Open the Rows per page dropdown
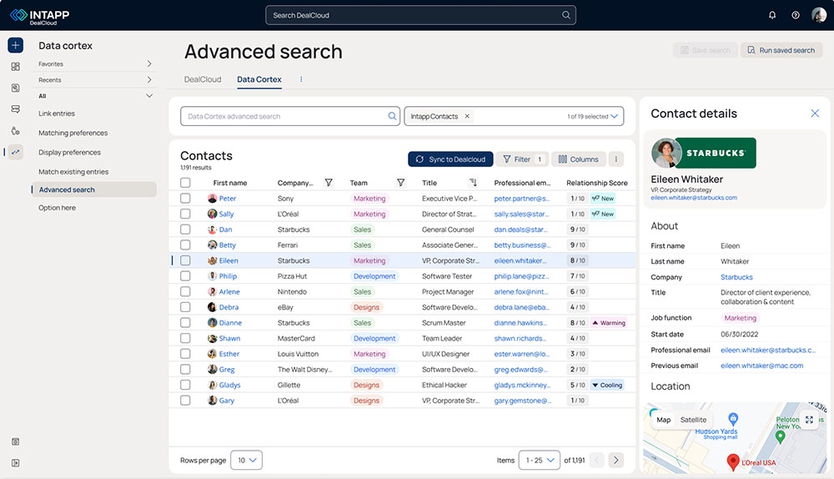The width and height of the screenshot is (834, 479). coord(246,460)
